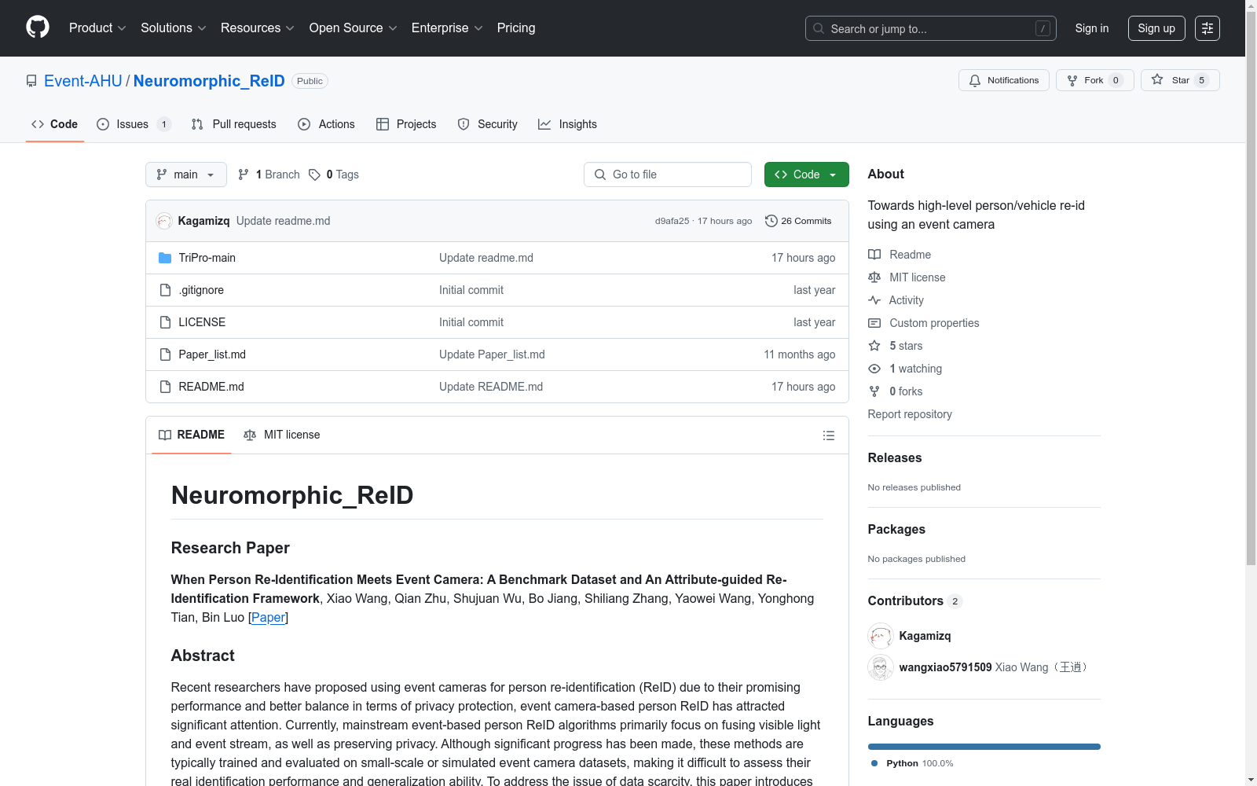Click the search magnifier icon in header
This screenshot has height=786, width=1257.
click(819, 28)
